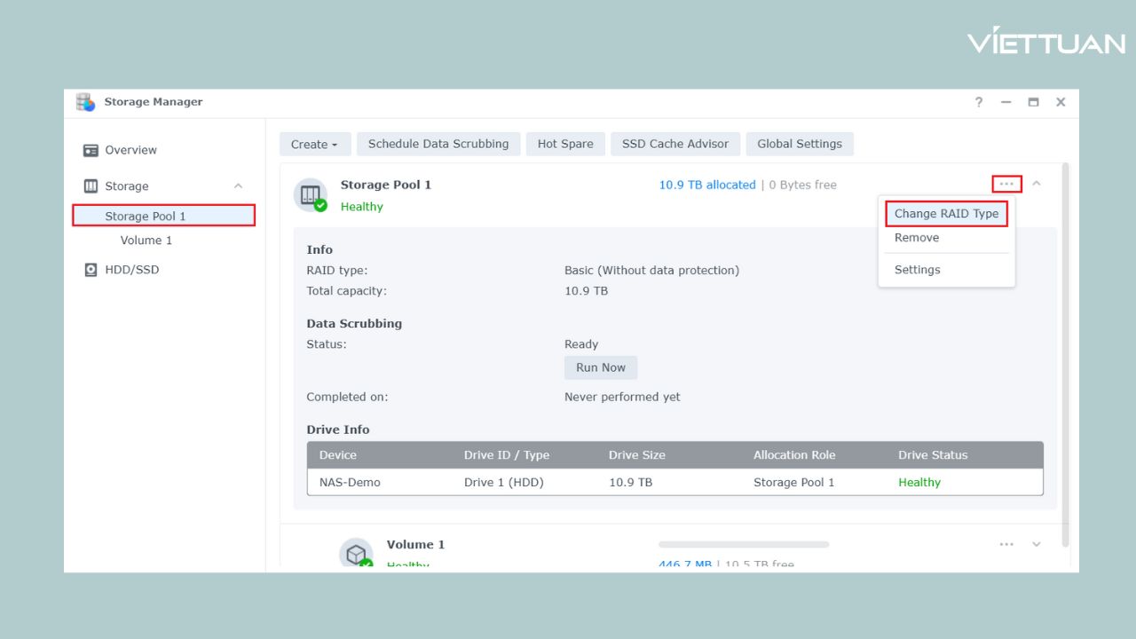Open SSD Cache Advisor
Screen dimensions: 1136x639
(674, 144)
